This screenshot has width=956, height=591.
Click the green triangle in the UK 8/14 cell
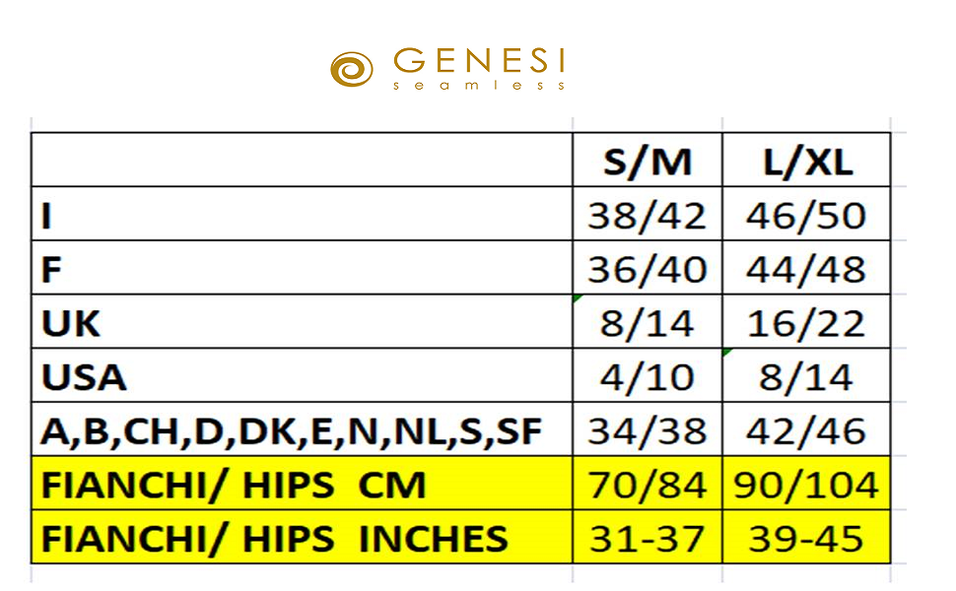(x=577, y=298)
